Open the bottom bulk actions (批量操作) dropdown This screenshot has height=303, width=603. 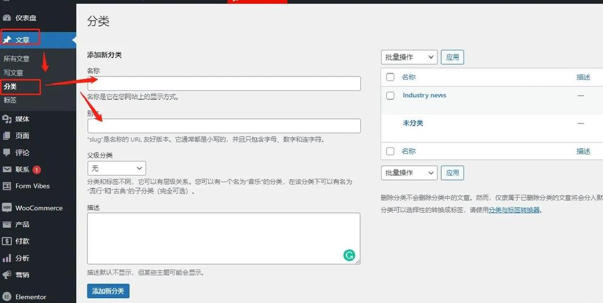(409, 173)
